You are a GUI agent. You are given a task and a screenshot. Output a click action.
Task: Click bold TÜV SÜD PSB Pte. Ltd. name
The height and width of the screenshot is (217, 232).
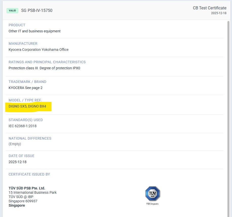click(x=27, y=188)
